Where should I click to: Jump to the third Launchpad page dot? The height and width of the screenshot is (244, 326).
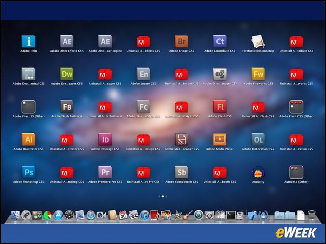[166, 196]
